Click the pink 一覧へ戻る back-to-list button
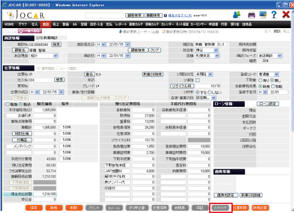This screenshot has height=213, width=294. point(30,31)
